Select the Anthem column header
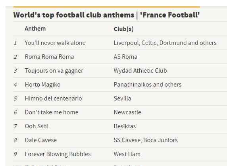 35,29
